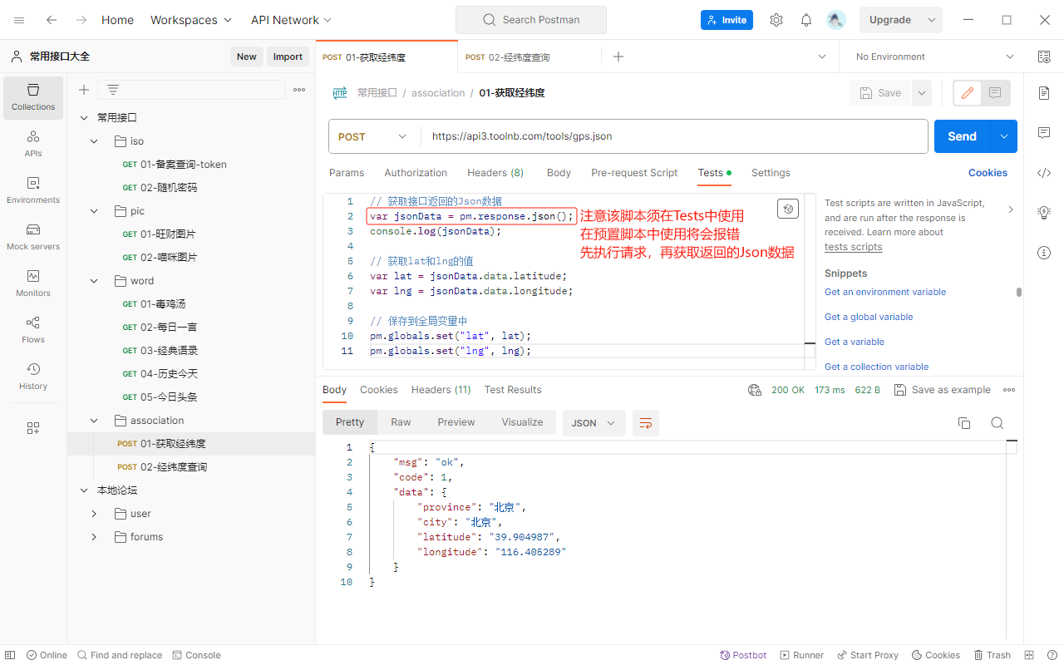Open the Collections sidebar panel

33,97
